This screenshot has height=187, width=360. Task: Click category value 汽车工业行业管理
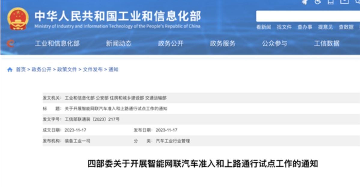[173, 141]
